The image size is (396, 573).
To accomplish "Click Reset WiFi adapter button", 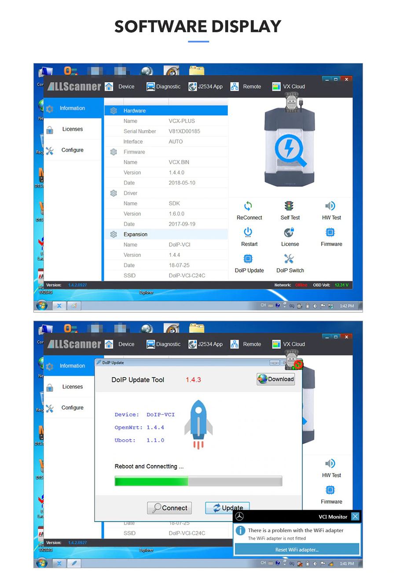I will pos(297,549).
